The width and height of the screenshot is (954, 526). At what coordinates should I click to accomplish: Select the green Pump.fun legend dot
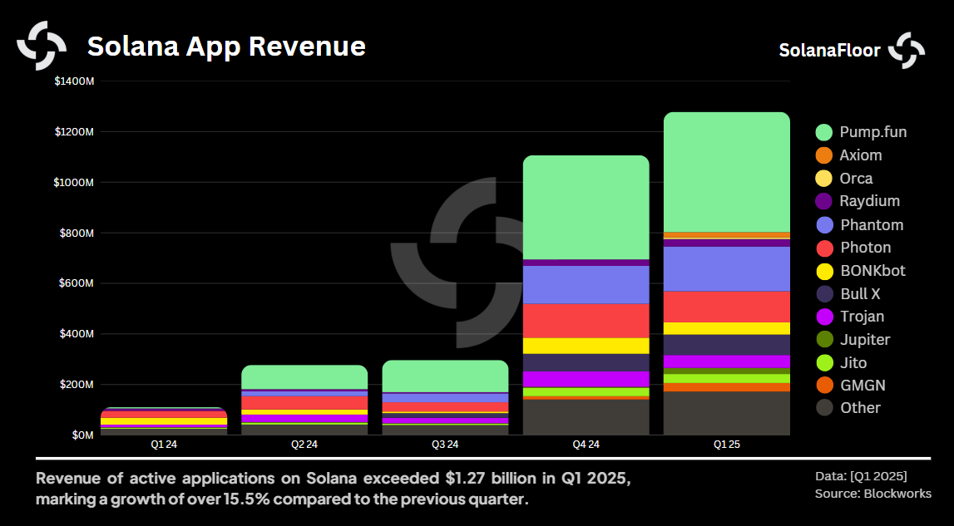click(x=827, y=132)
